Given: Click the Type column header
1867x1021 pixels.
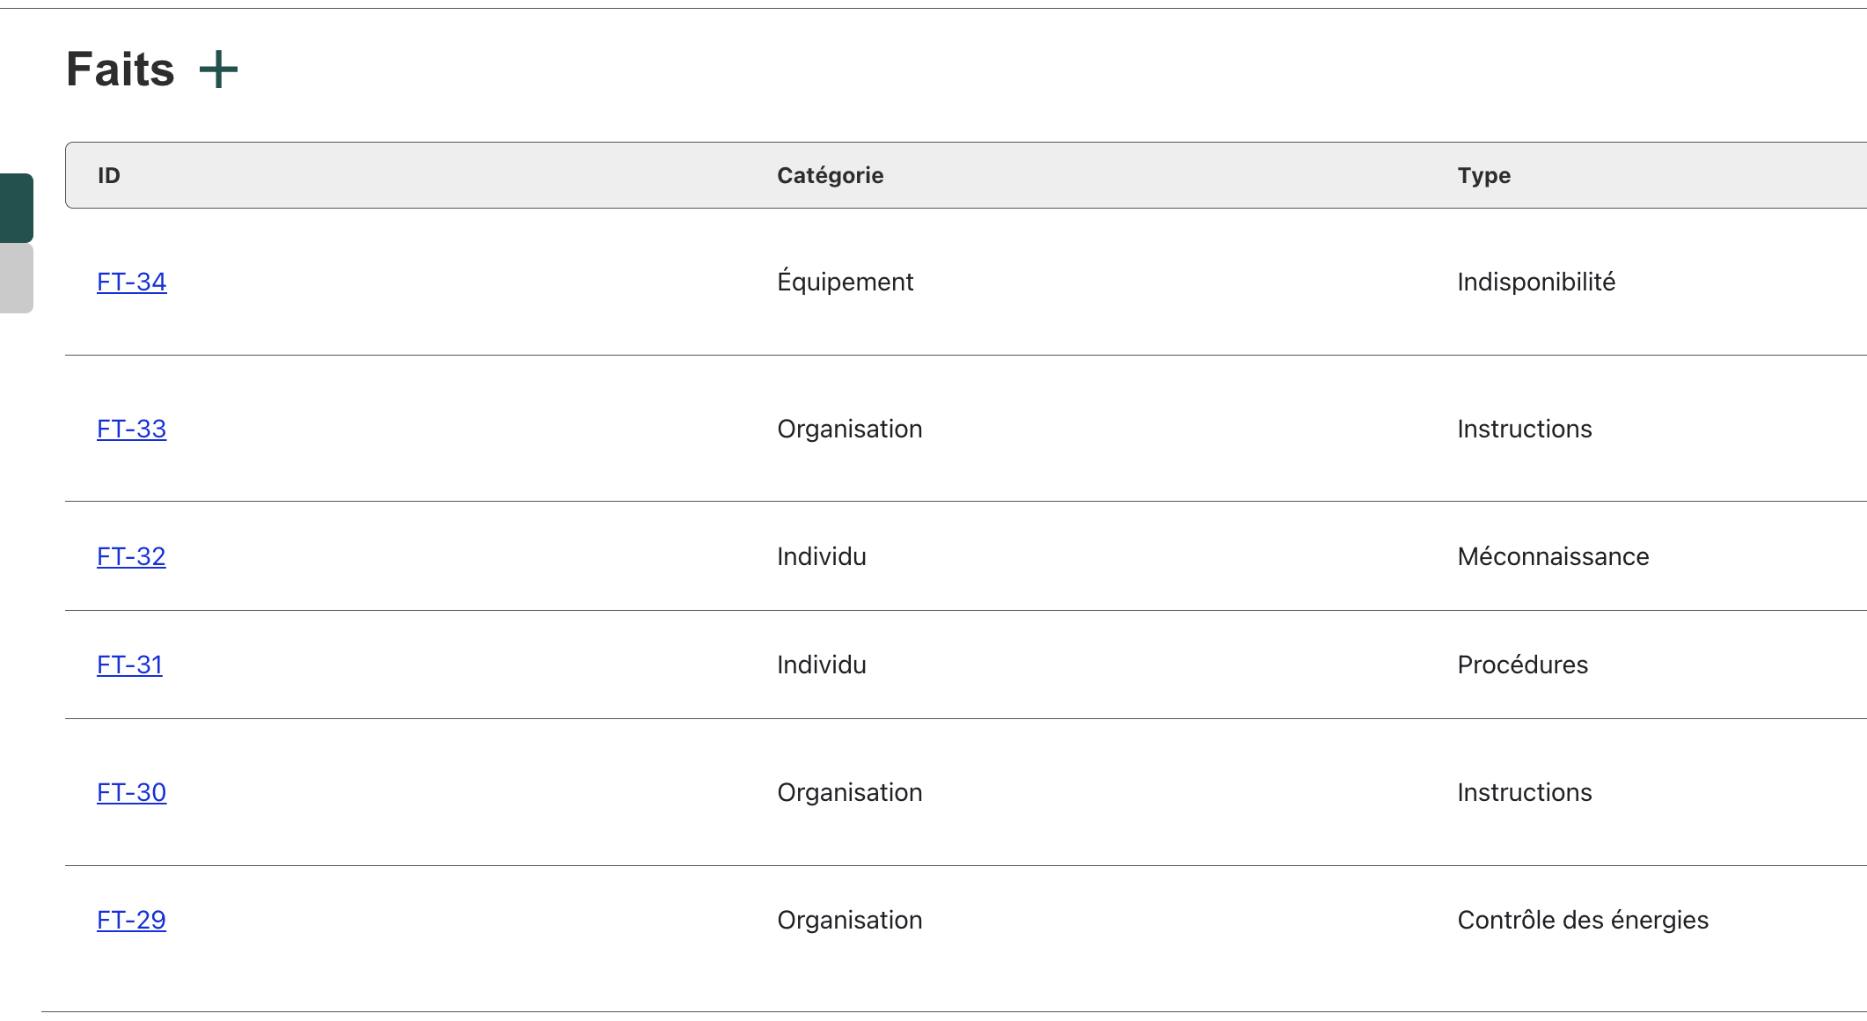Looking at the screenshot, I should [1483, 175].
